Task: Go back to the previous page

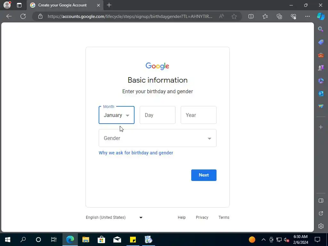Action: click(9, 16)
